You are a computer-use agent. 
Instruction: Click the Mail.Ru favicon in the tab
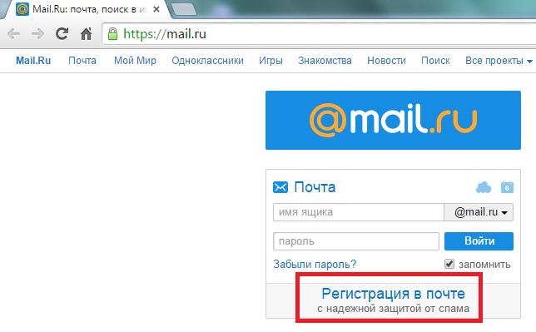pos(22,9)
